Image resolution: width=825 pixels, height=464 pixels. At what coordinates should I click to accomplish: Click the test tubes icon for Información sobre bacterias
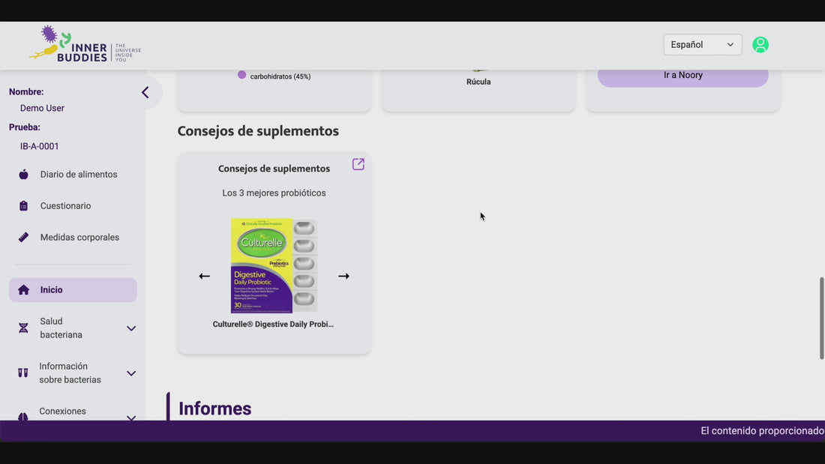(x=23, y=373)
